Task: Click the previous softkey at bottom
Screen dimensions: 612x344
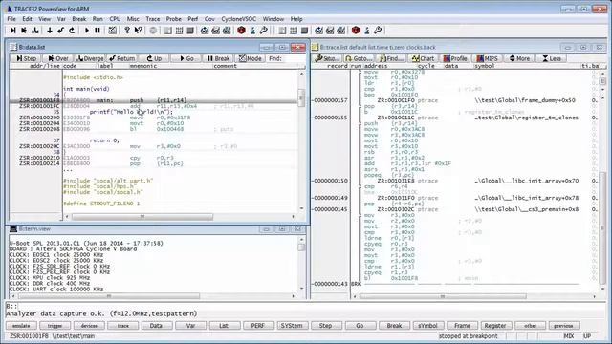Action: point(563,325)
